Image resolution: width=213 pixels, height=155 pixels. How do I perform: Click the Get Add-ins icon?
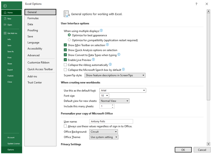click(5, 33)
